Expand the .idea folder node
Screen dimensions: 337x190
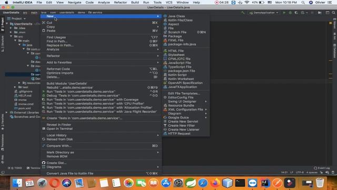[11, 28]
